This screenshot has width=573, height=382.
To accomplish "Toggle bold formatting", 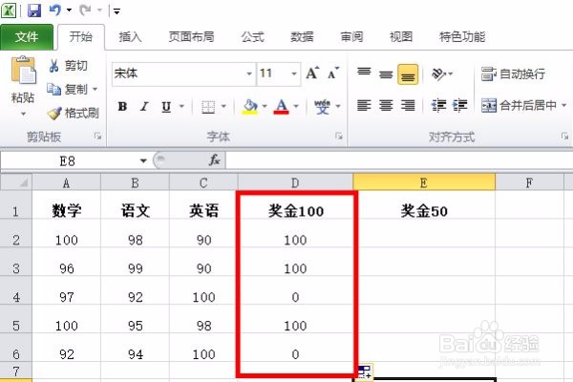I will pos(122,107).
